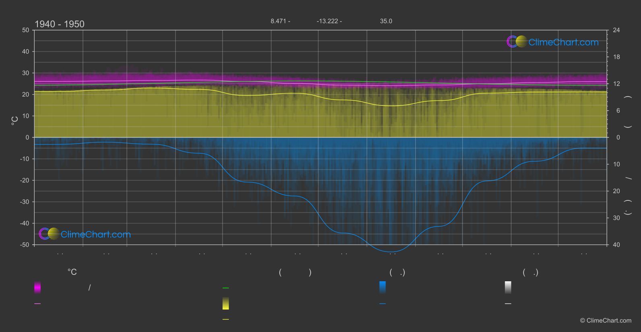Select the green line legend marker

[x=226, y=288]
